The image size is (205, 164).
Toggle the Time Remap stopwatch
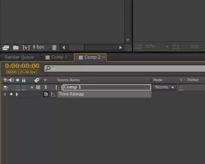pos(46,94)
